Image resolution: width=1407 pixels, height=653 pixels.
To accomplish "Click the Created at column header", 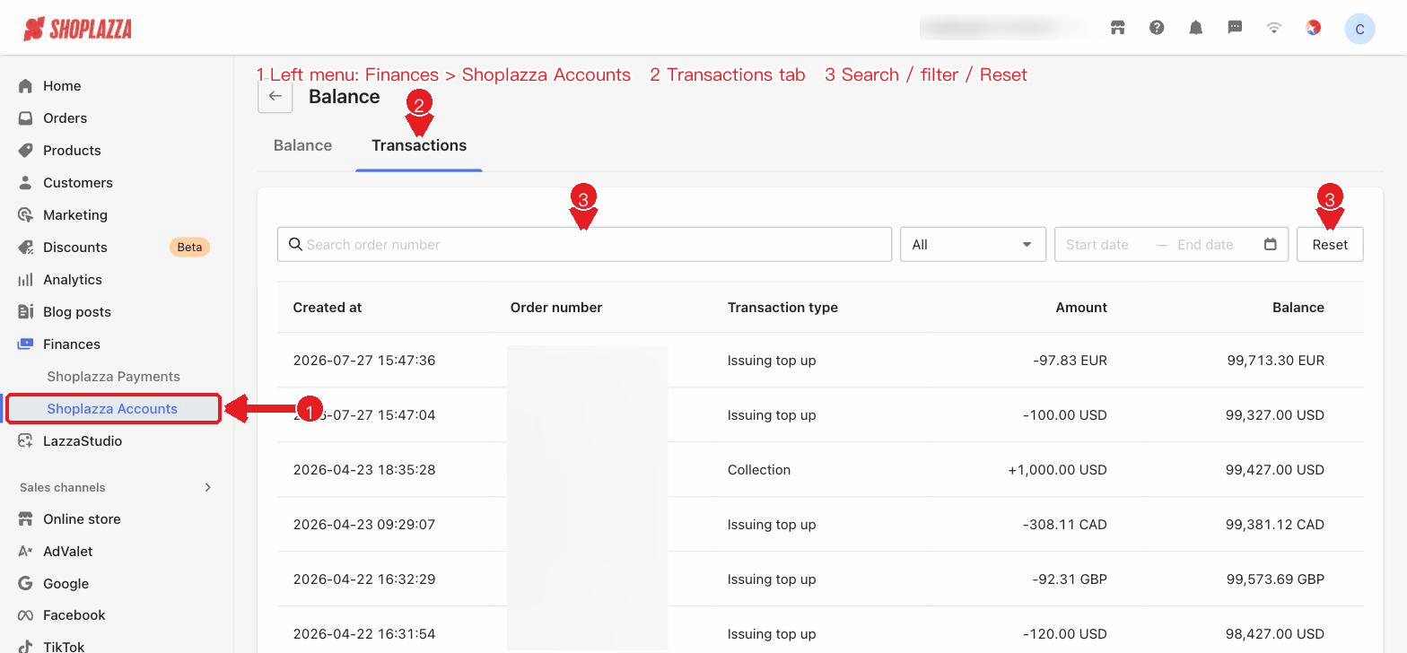I will [328, 307].
